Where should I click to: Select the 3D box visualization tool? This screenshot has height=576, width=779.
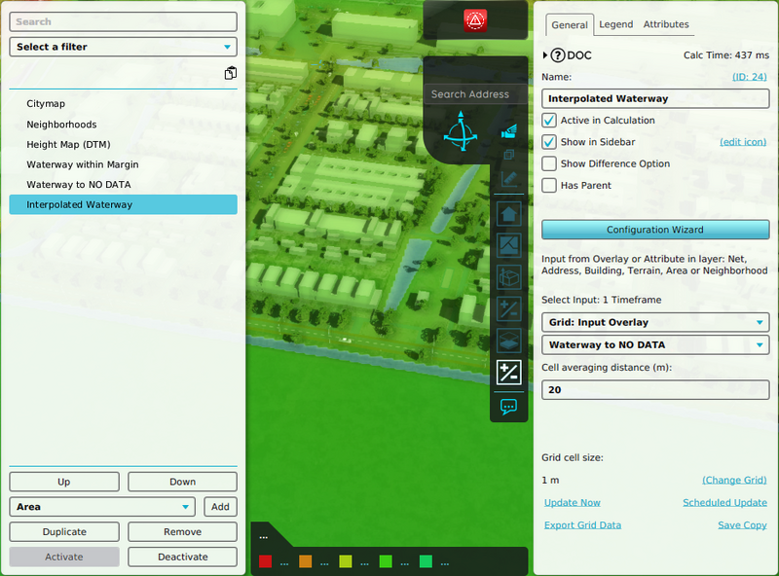point(507,278)
